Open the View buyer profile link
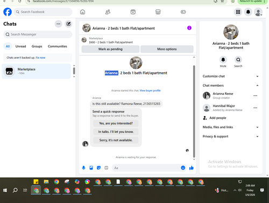Screen dimensions: 269x203 click(x=150, y=90)
